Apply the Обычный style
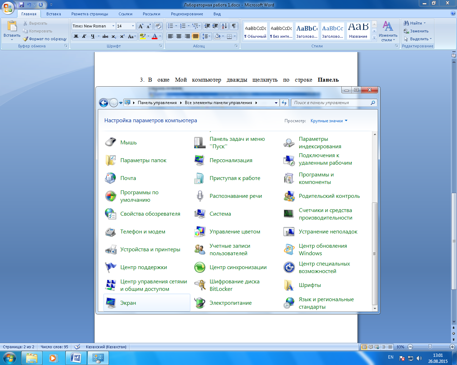457x365 pixels. (255, 31)
